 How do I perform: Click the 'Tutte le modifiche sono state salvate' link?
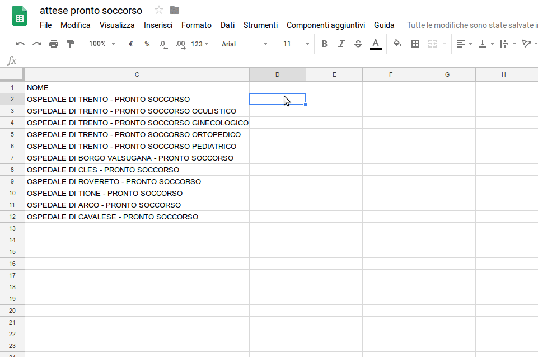pyautogui.click(x=472, y=25)
